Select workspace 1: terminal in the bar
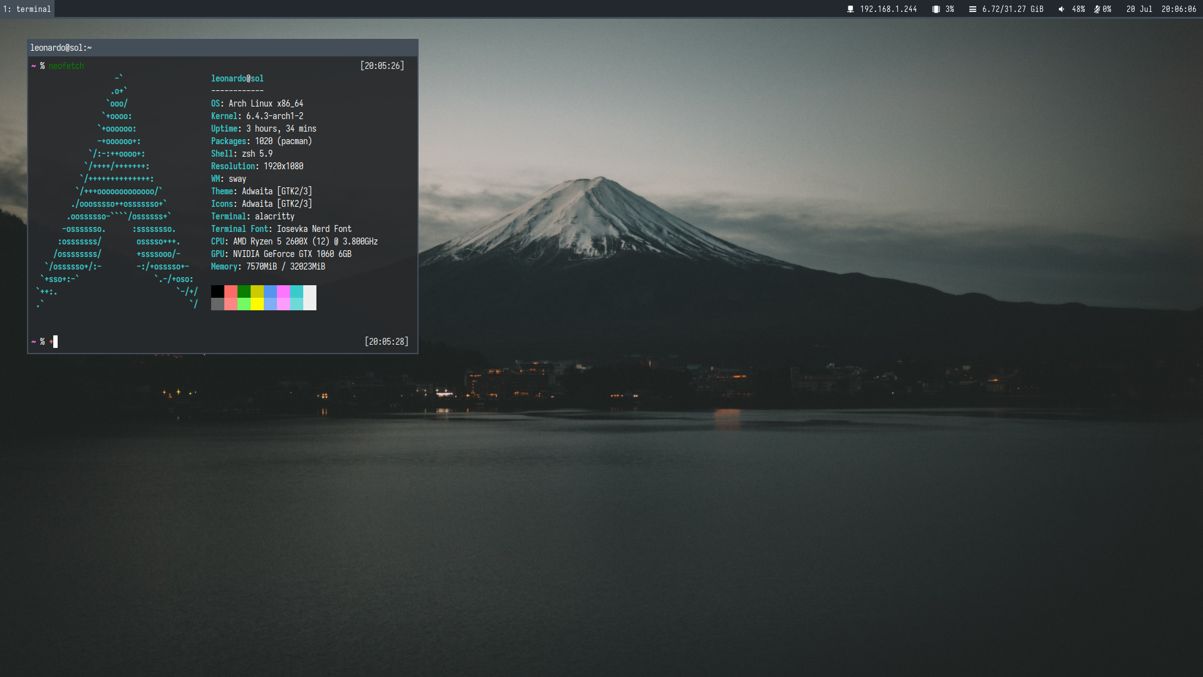 click(x=27, y=9)
